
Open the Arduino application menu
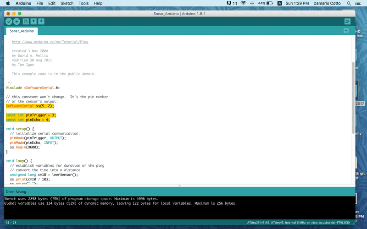point(23,3)
